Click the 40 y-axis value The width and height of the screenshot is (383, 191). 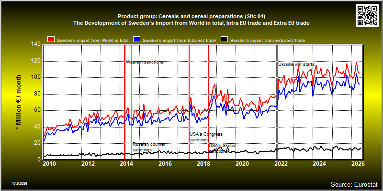37,127
